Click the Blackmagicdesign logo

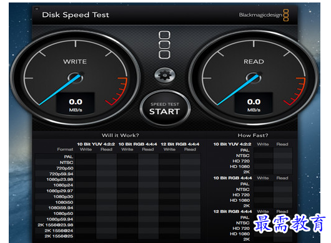(x=264, y=15)
